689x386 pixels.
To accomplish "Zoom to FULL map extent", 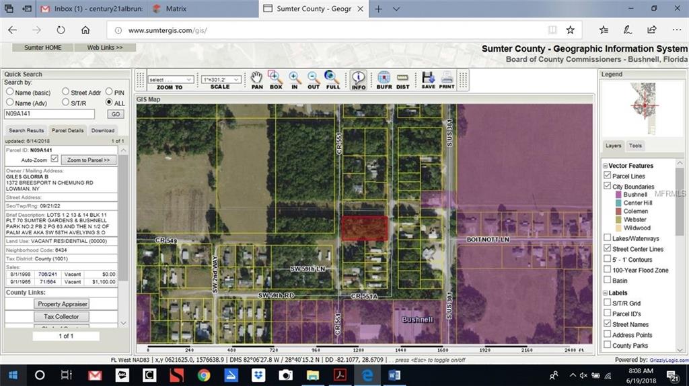I will point(332,79).
